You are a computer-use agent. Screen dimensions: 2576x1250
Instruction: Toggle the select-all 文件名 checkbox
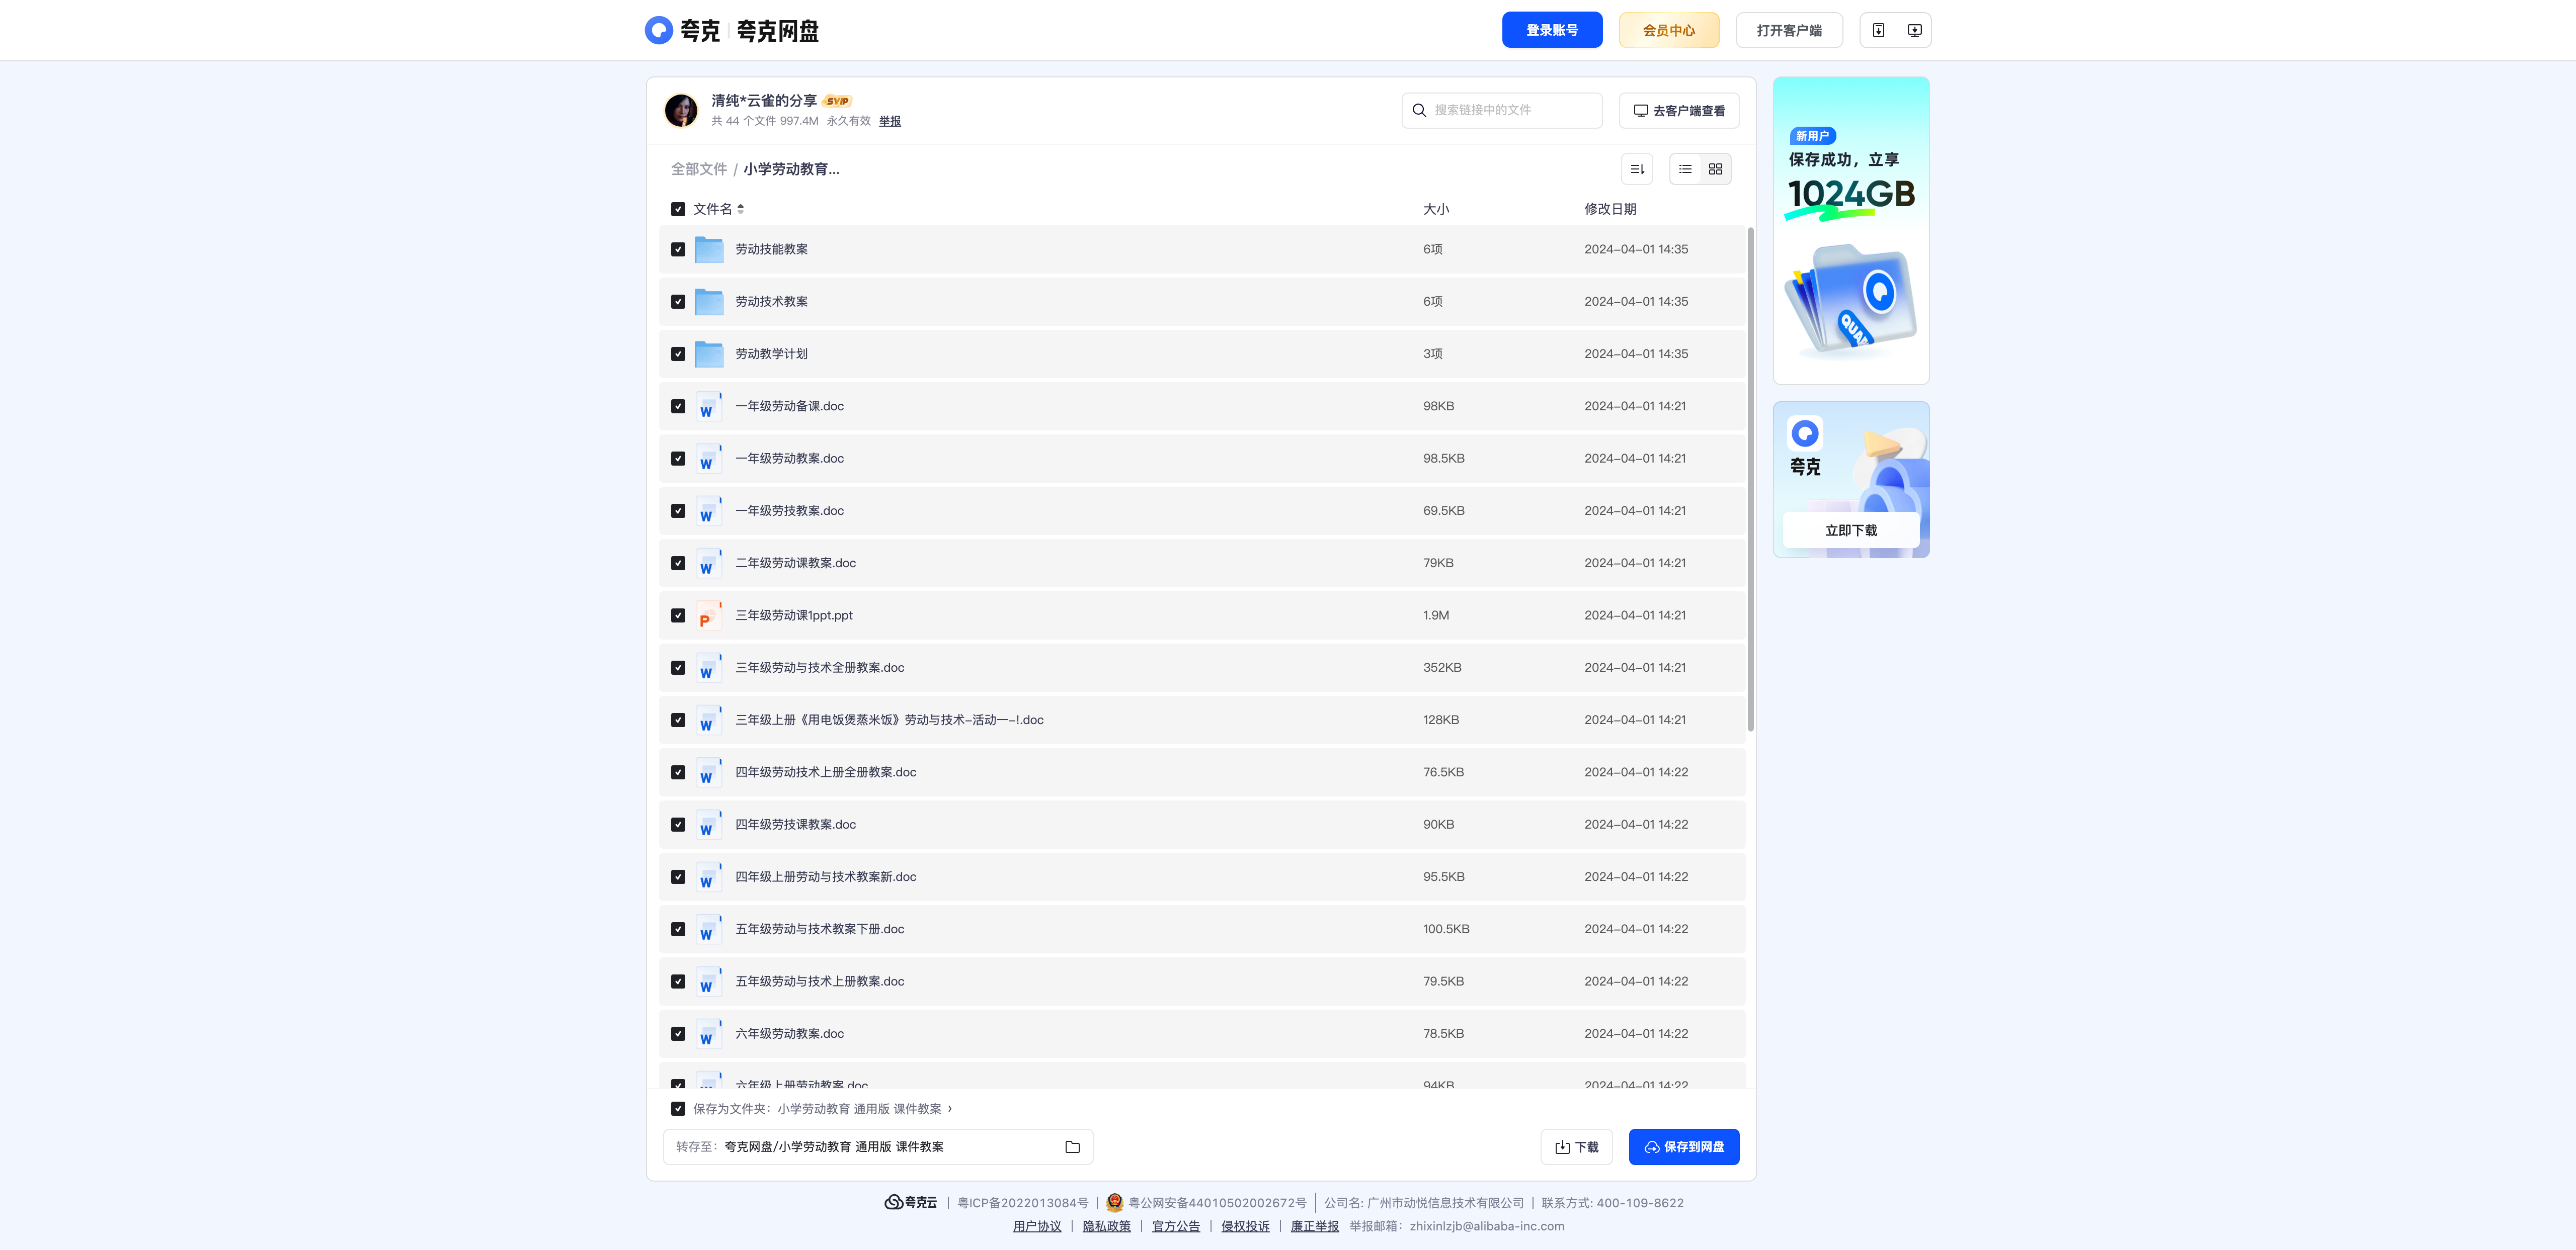click(x=678, y=209)
